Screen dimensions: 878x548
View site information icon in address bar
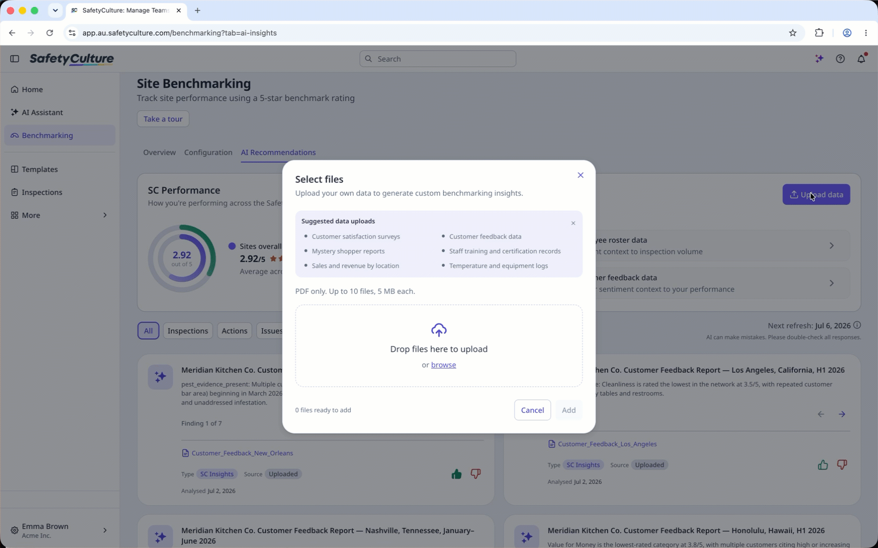[72, 33]
